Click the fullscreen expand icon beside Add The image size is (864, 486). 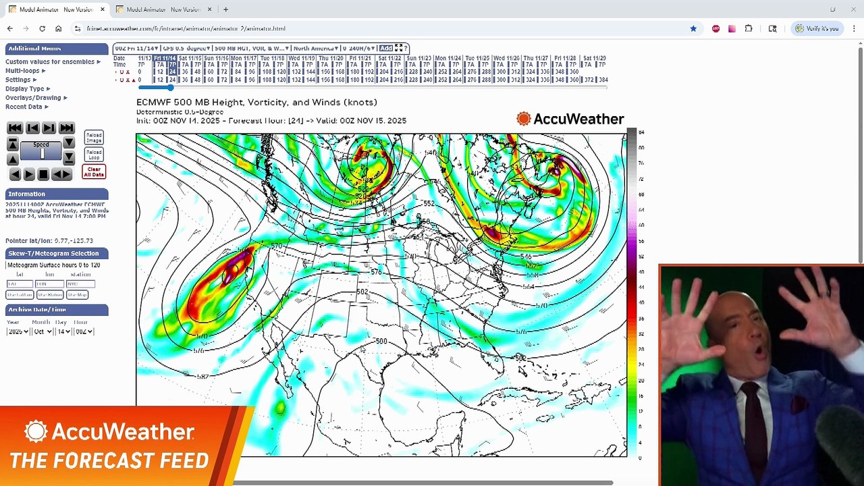click(x=398, y=48)
